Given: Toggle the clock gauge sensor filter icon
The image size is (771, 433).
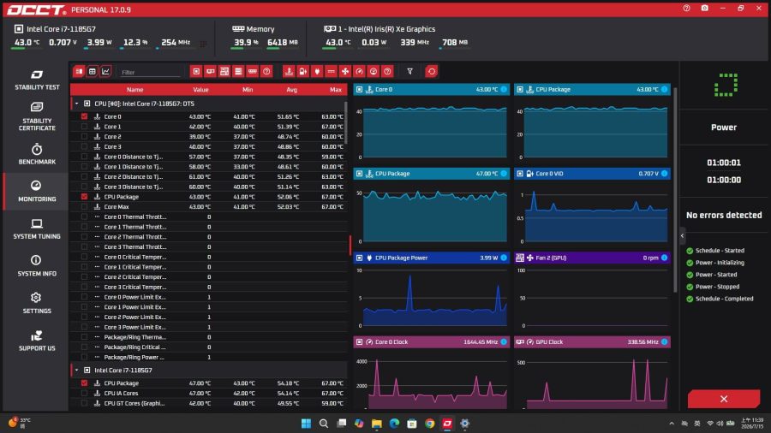Looking at the screenshot, I should click(x=360, y=72).
